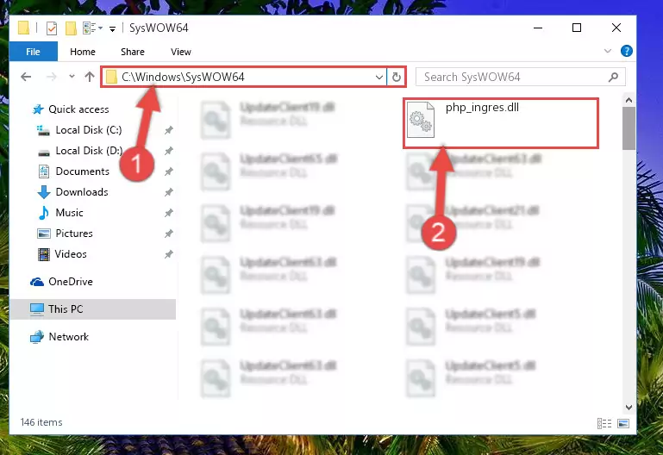Expand the address bar history dropdown
The height and width of the screenshot is (455, 663).
coord(378,78)
